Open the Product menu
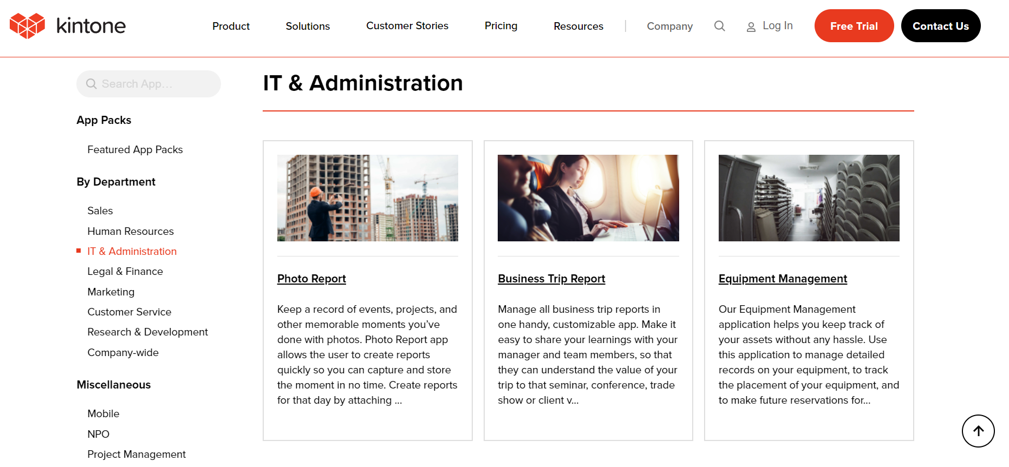The width and height of the screenshot is (1009, 467). 231,26
